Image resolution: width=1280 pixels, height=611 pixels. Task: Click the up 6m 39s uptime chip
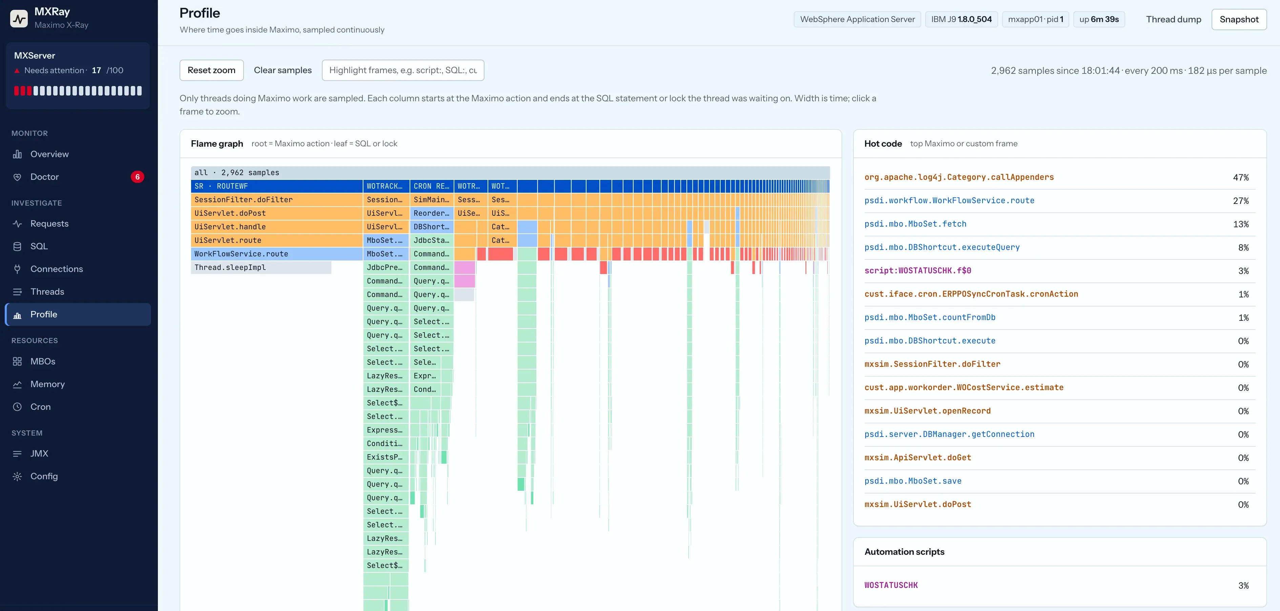pyautogui.click(x=1099, y=19)
